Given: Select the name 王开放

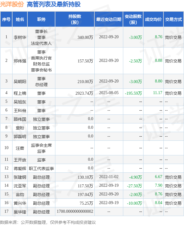Looking at the screenshot, I should [20, 160].
